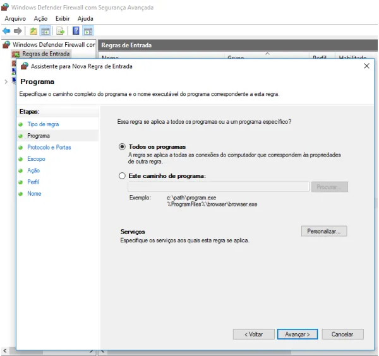Viewport: 379px width, 356px height.
Task: Click the Avançar button
Action: pos(298,335)
